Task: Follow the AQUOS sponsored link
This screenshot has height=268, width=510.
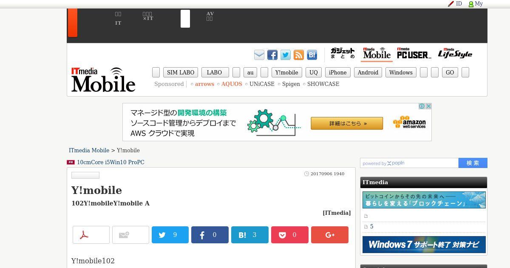Action: (232, 84)
